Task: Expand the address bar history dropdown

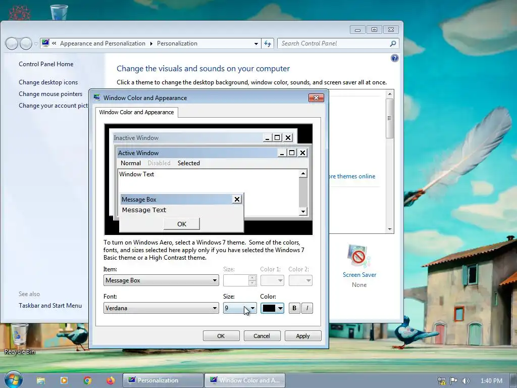Action: [x=256, y=43]
